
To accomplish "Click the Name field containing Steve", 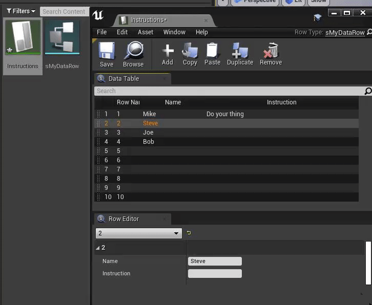I will coord(215,261).
